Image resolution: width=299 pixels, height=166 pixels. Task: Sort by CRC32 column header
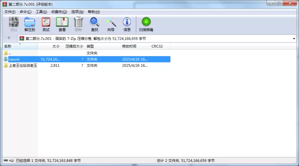[x=160, y=46]
